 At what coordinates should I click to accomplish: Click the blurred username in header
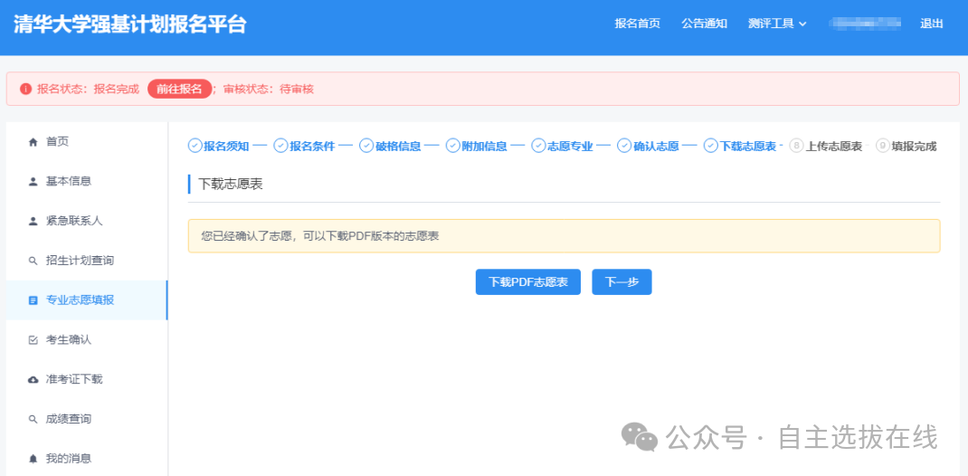864,24
